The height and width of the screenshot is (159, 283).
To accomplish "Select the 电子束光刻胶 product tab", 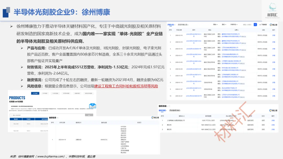I will pyautogui.click(x=66, y=93).
